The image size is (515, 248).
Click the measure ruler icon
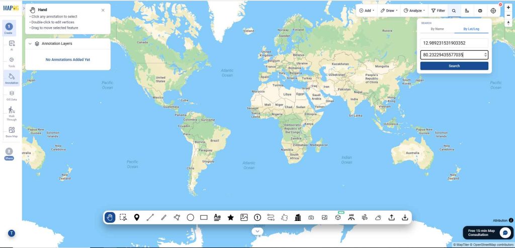[x=467, y=11]
